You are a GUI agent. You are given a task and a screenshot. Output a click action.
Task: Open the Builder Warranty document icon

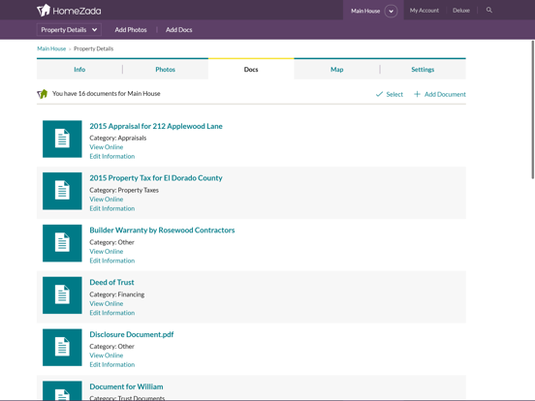(x=62, y=243)
